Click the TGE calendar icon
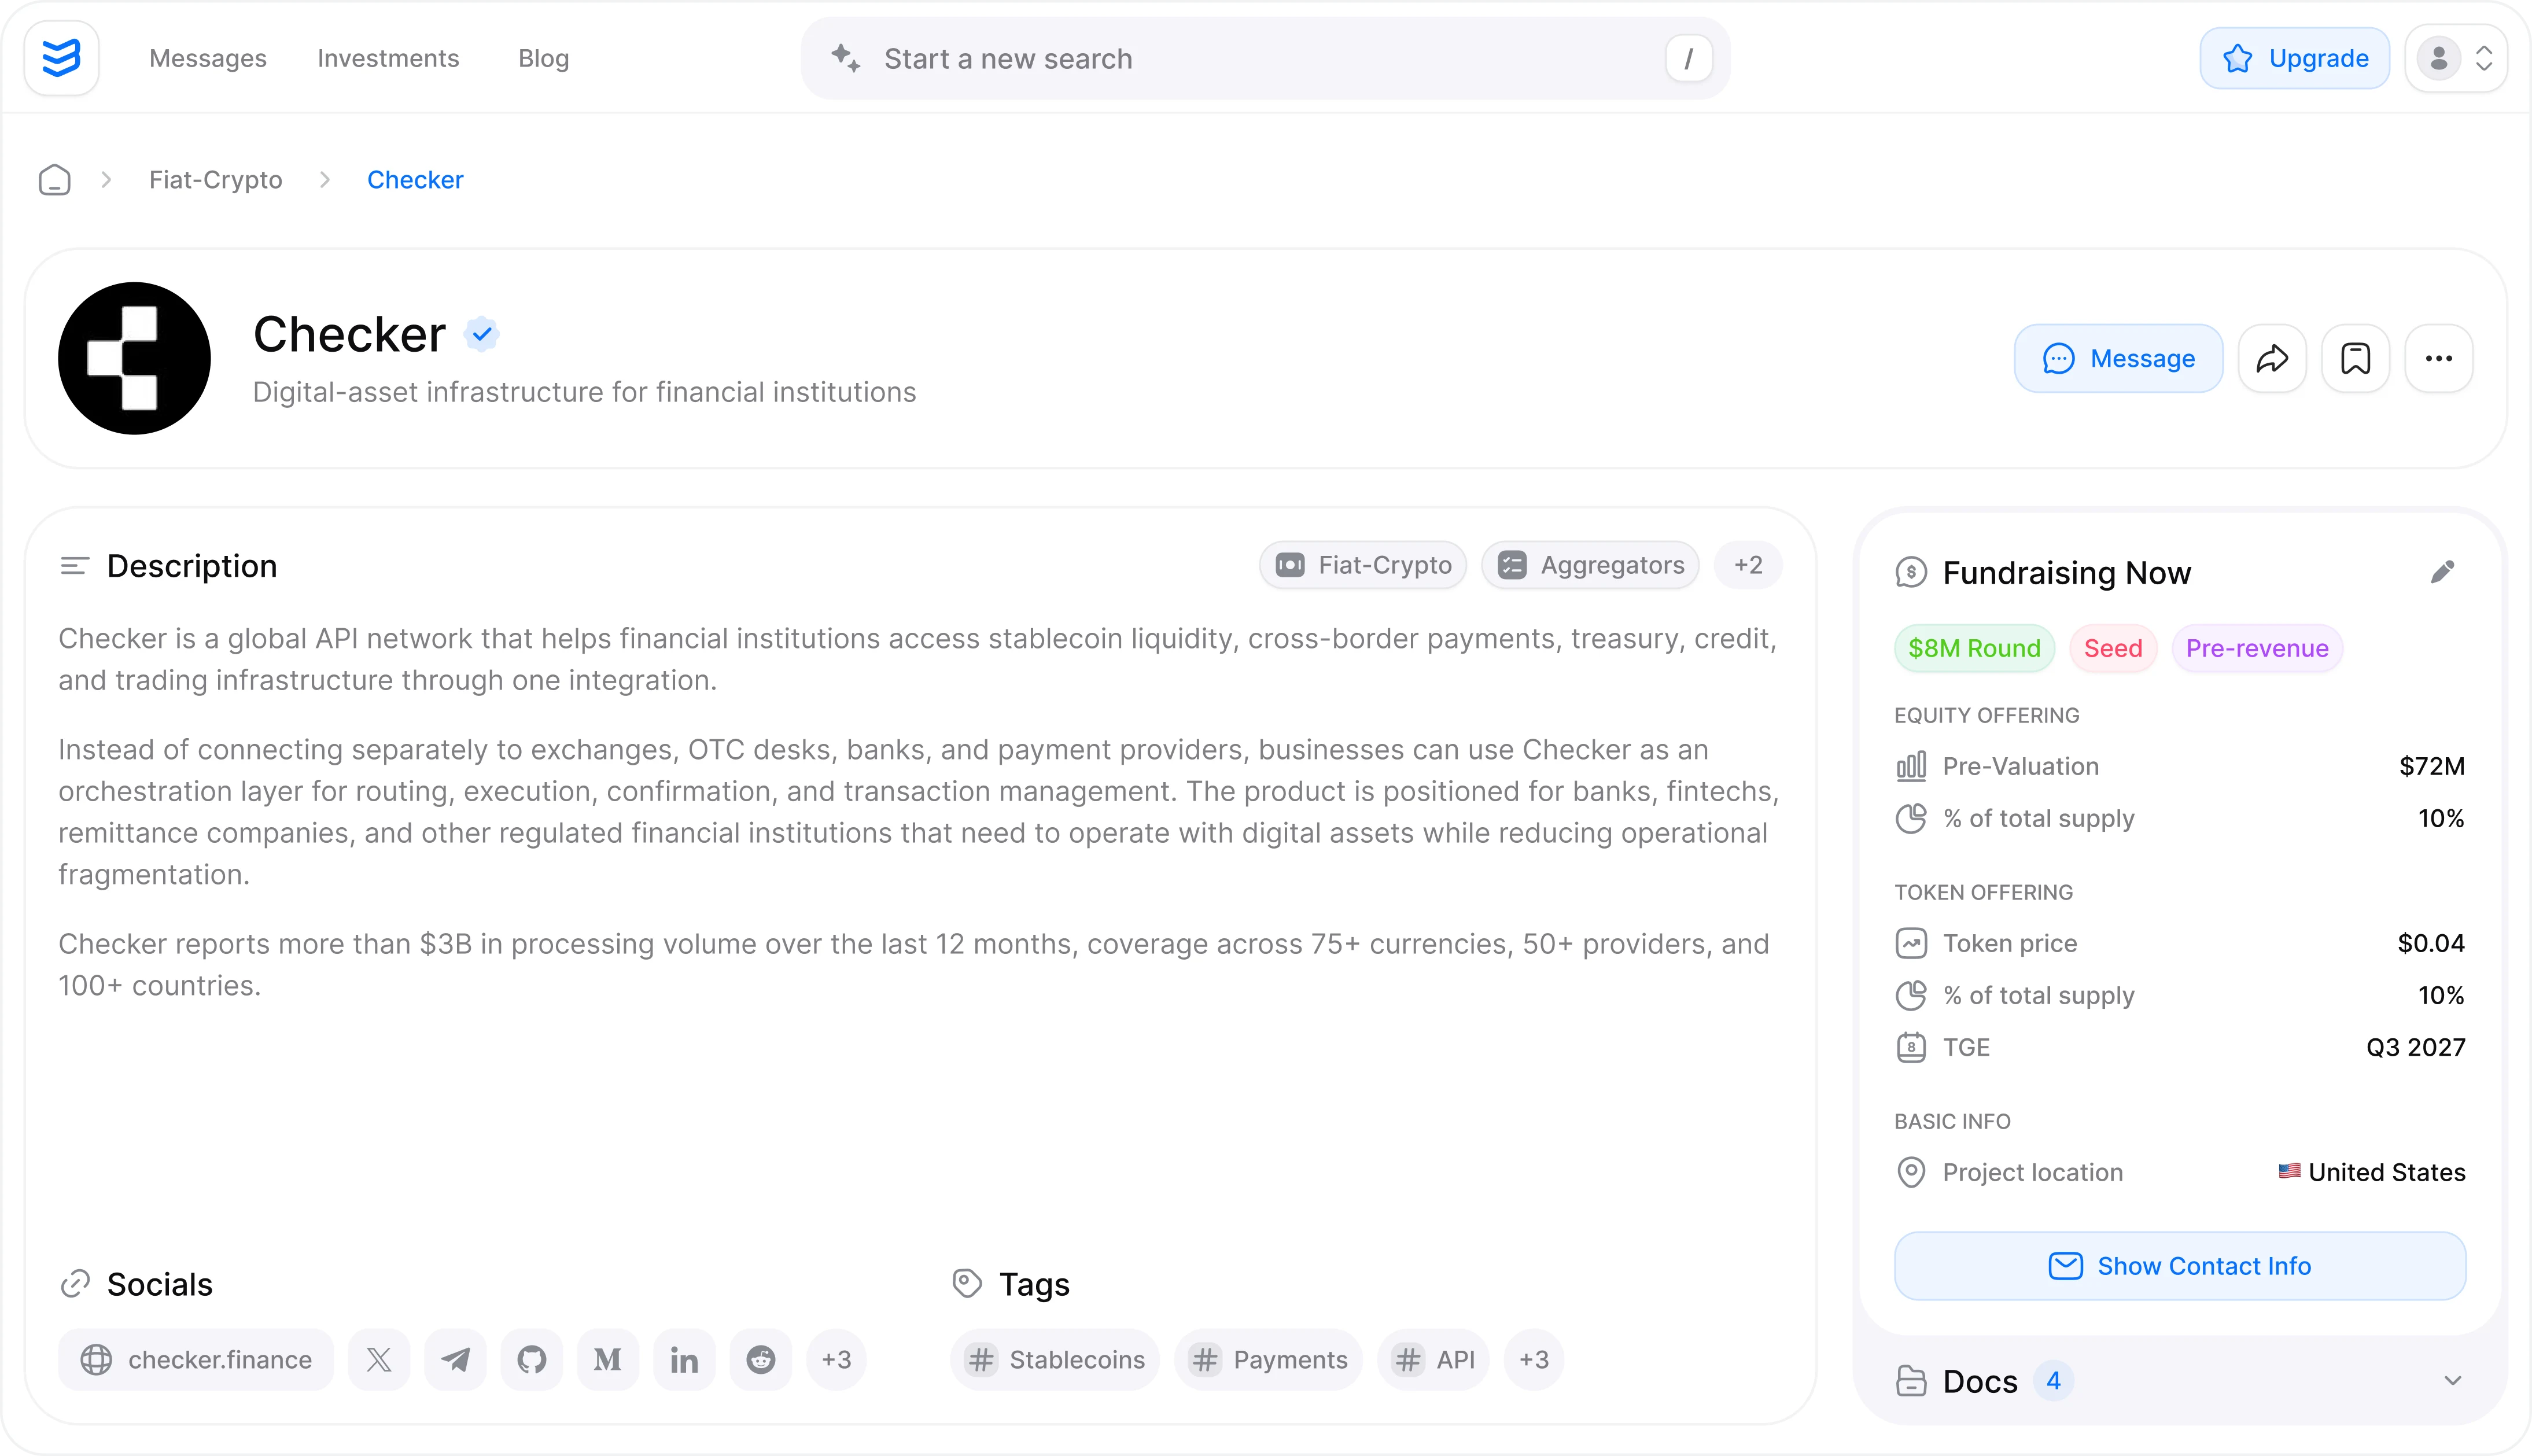2532x1456 pixels. (x=1911, y=1047)
